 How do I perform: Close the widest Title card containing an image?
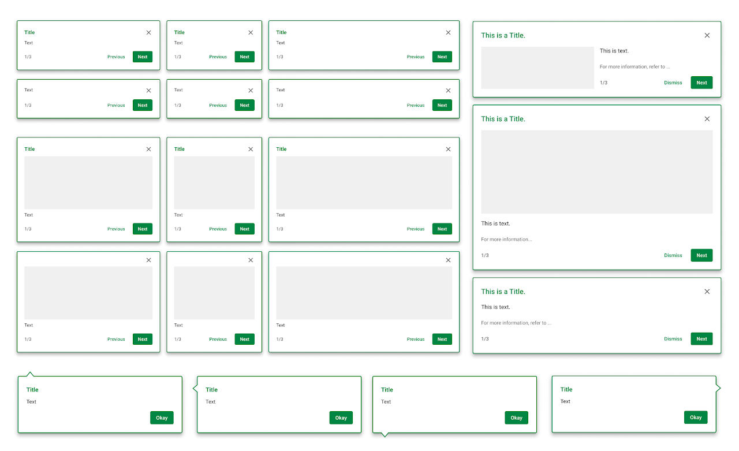(x=448, y=149)
